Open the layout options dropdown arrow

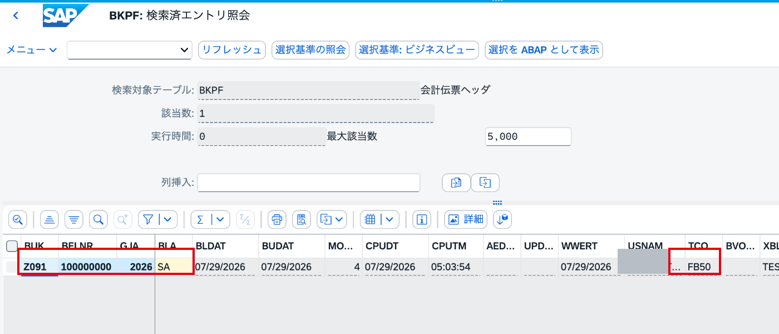coord(391,219)
